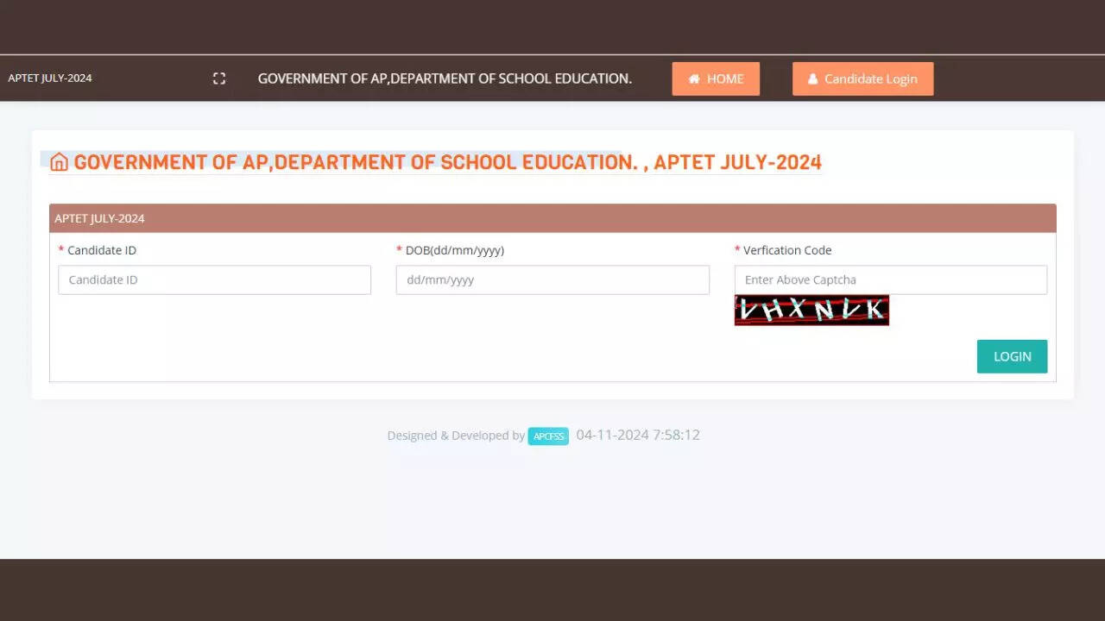Select the Enter Above Captcha text box

pyautogui.click(x=890, y=279)
